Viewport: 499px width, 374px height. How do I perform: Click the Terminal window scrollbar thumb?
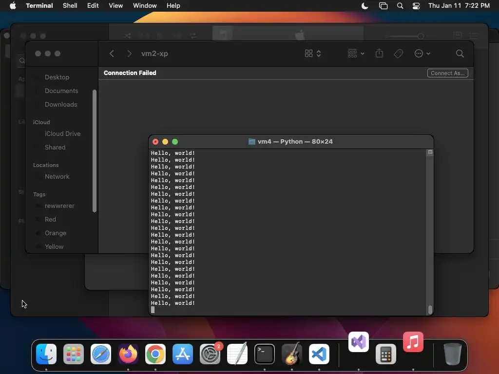(x=430, y=309)
